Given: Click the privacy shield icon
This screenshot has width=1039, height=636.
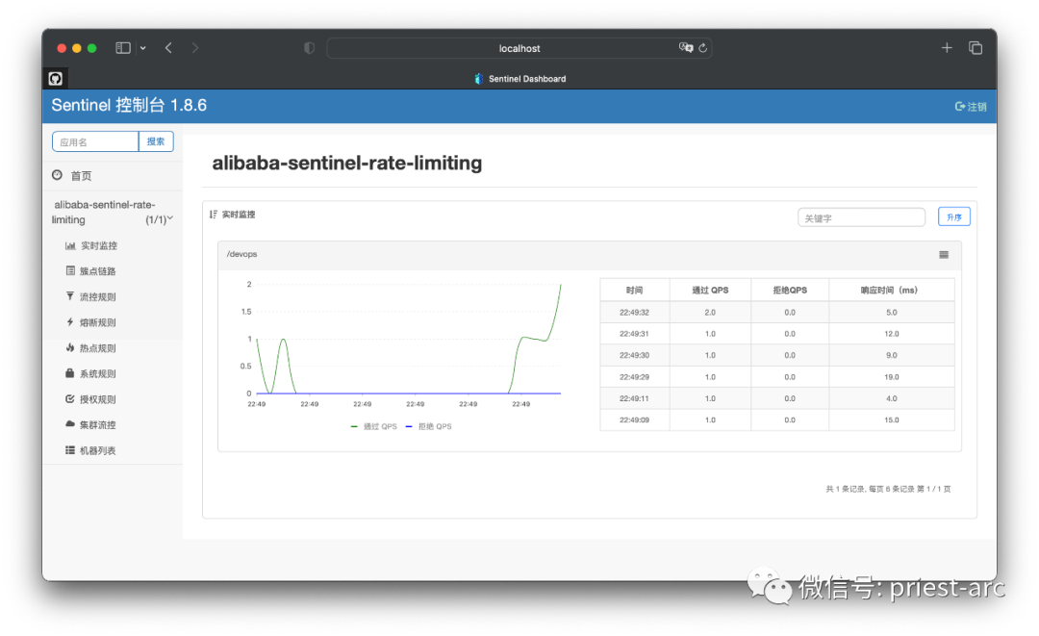Looking at the screenshot, I should click(x=309, y=48).
